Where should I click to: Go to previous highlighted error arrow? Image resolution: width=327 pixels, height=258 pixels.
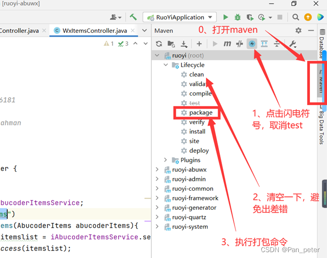click(135, 43)
